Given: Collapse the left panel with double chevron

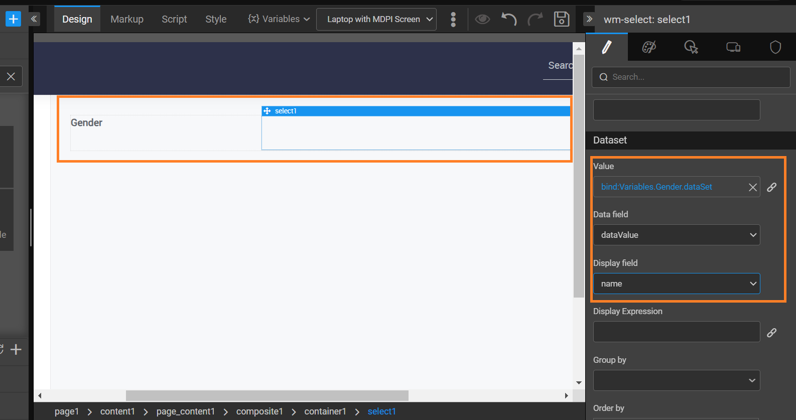Looking at the screenshot, I should coord(34,19).
